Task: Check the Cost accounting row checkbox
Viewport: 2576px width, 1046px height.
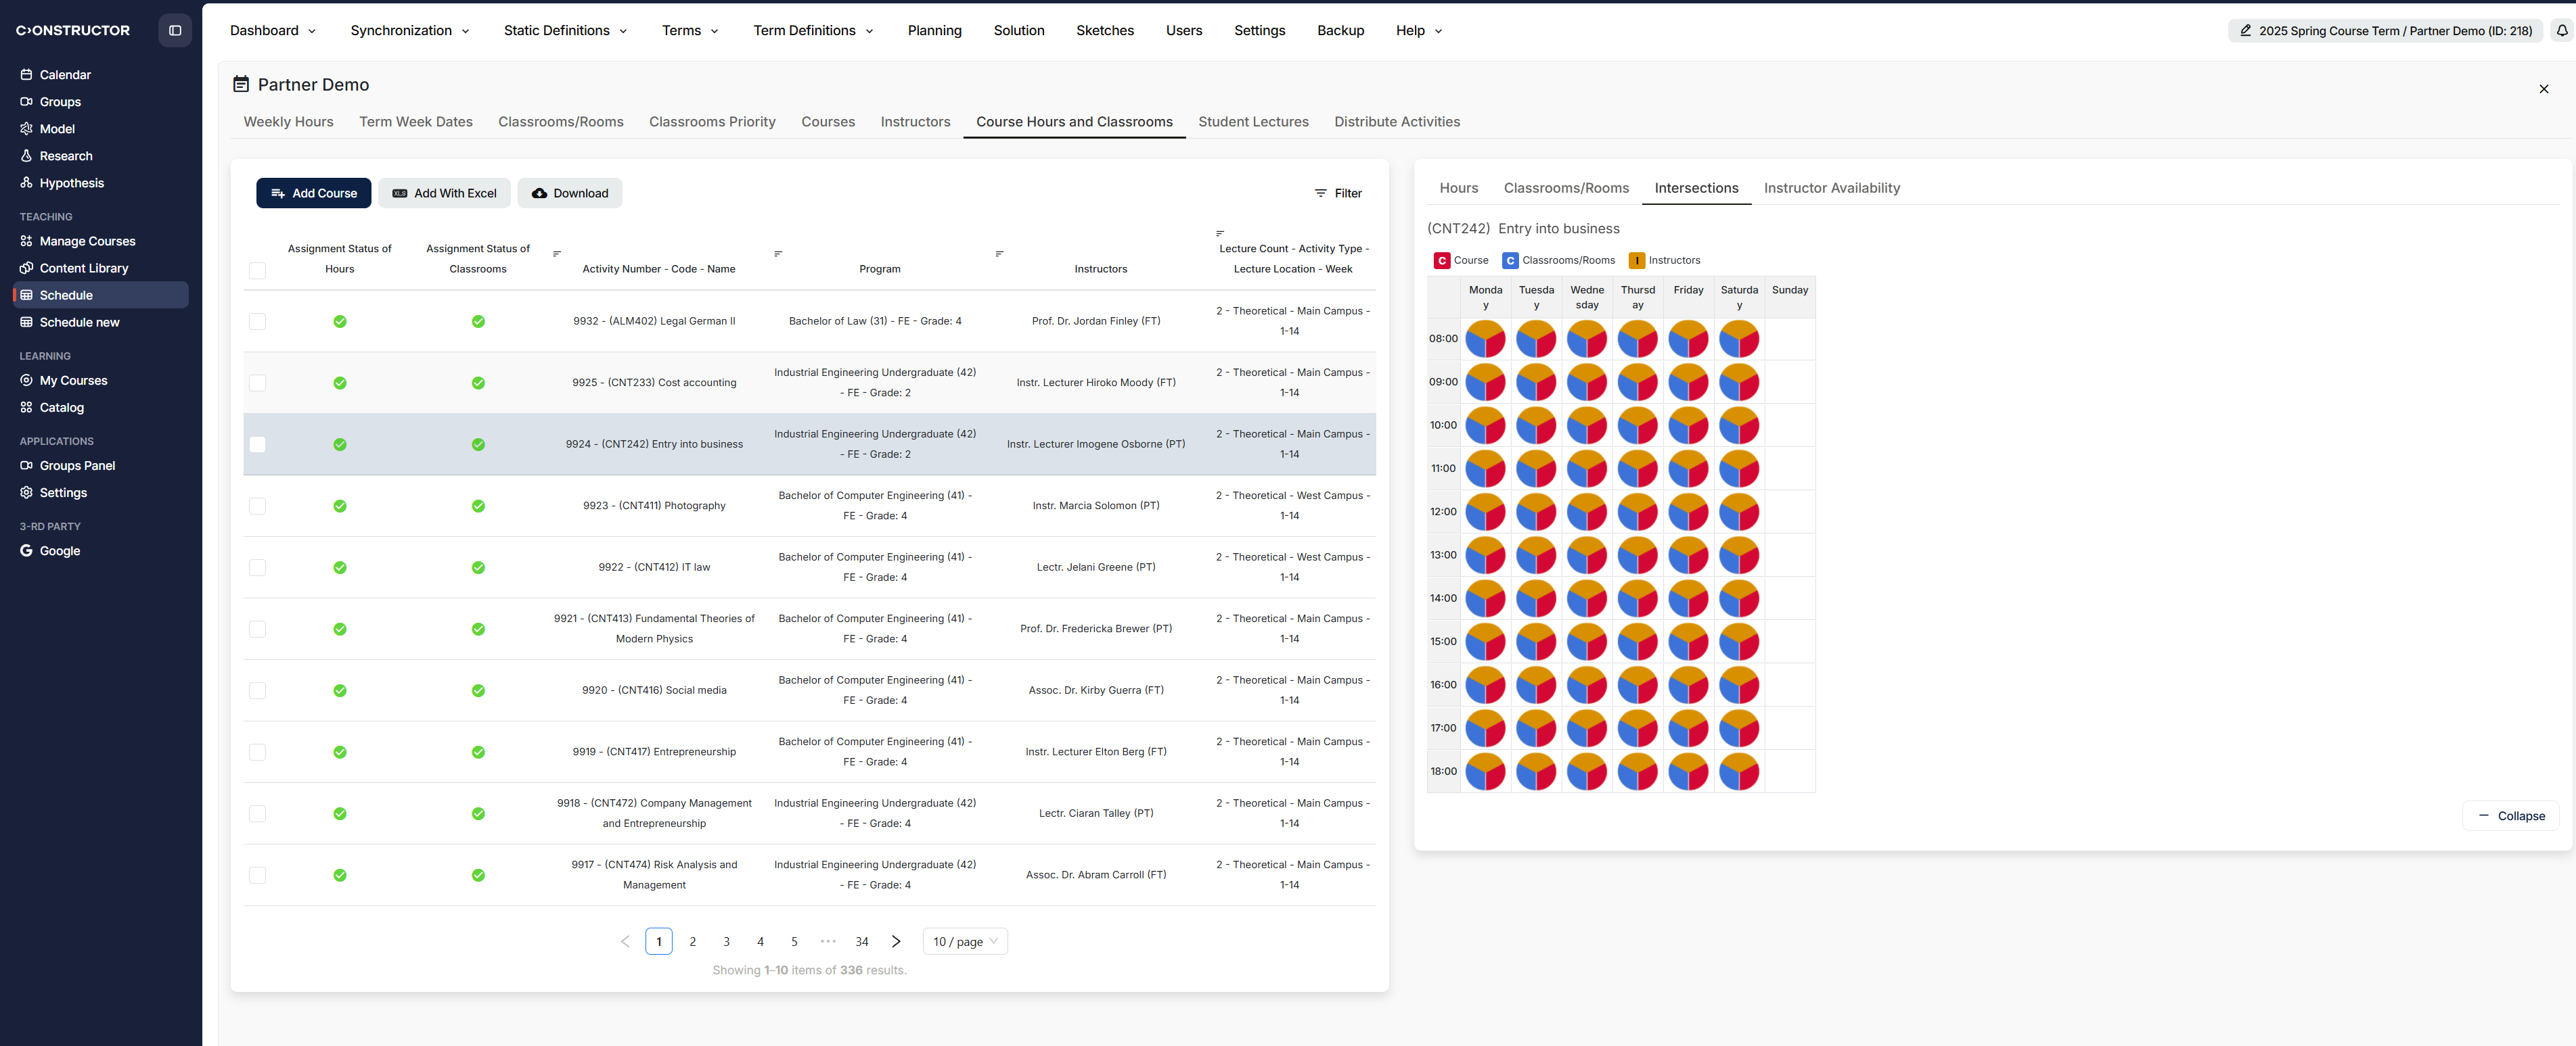Action: tap(257, 383)
